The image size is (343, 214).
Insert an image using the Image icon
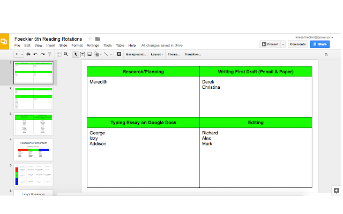pyautogui.click(x=90, y=54)
